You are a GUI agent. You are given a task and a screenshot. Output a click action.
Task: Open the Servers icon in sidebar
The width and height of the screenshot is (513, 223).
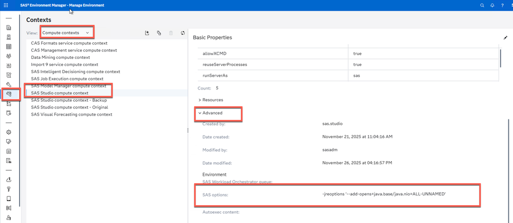(9, 37)
